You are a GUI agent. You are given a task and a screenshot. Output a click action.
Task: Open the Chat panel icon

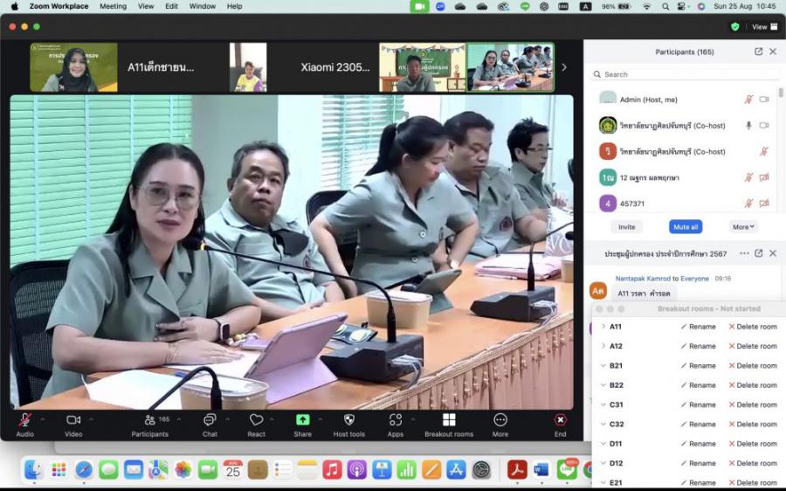[210, 420]
